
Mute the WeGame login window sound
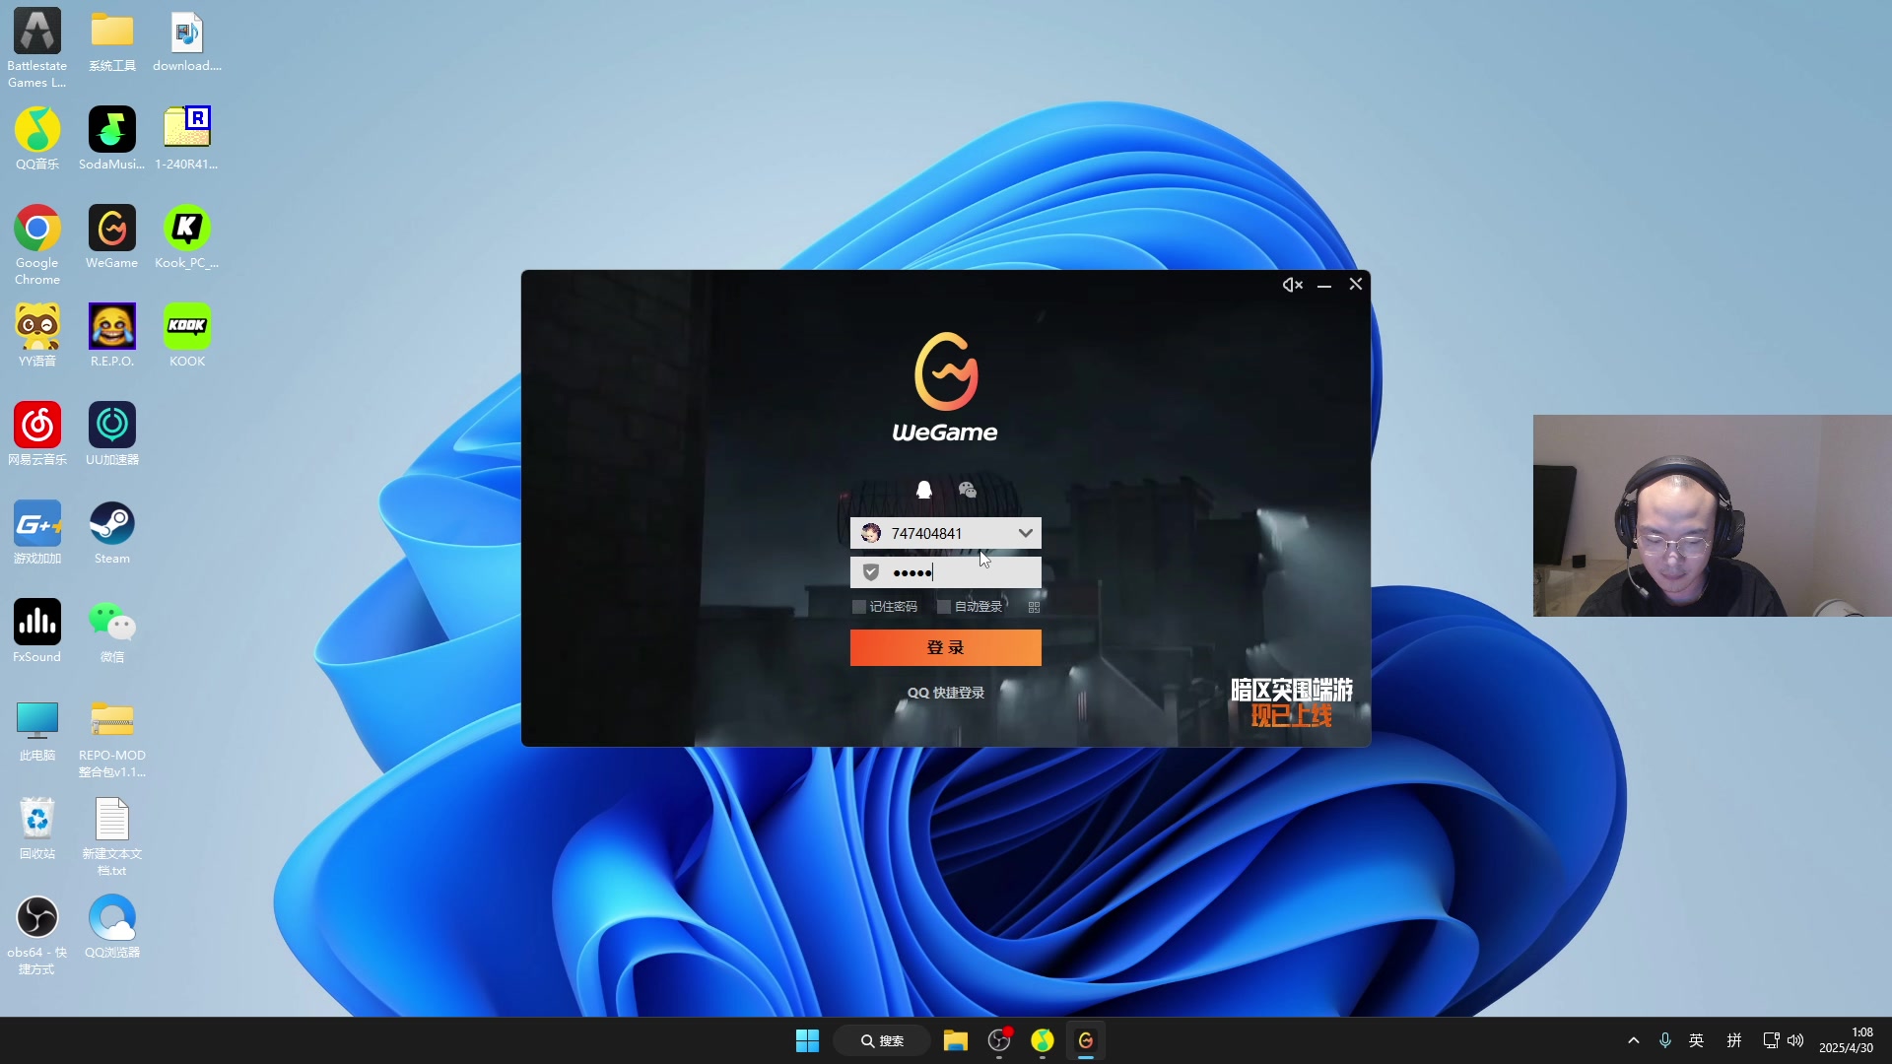[1292, 285]
